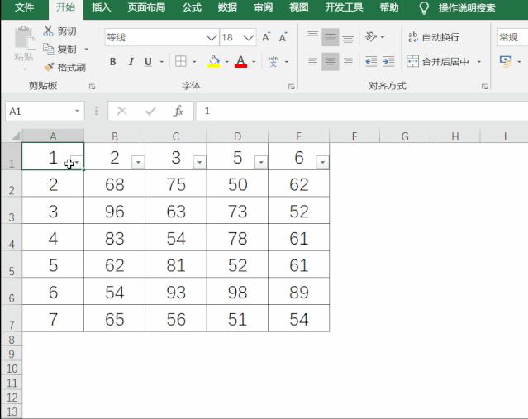Image resolution: width=528 pixels, height=419 pixels.
Task: Cancel entry with formula bar X
Action: click(122, 111)
